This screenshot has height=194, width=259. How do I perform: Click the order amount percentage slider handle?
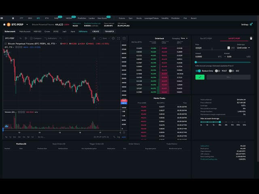196,62
